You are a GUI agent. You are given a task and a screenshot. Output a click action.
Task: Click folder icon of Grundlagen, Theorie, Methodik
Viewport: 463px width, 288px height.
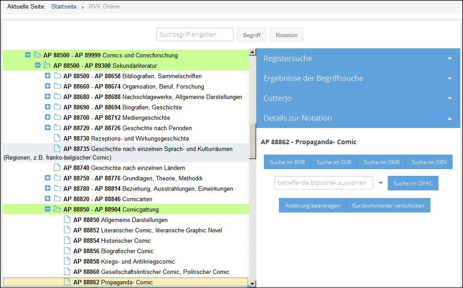tap(57, 178)
